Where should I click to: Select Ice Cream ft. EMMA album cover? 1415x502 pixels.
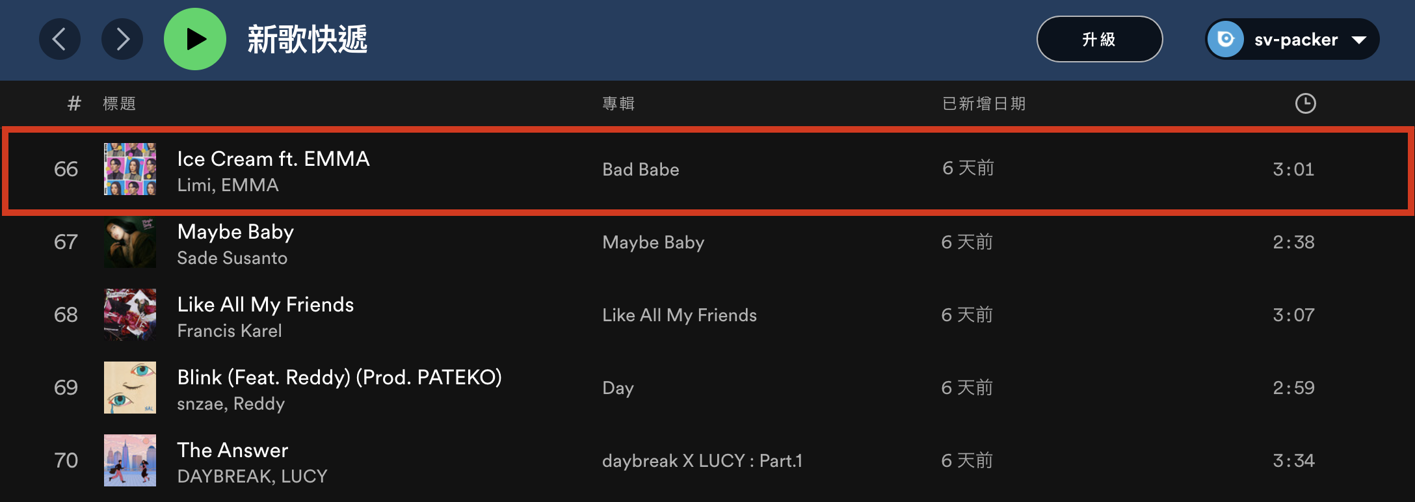(x=130, y=169)
